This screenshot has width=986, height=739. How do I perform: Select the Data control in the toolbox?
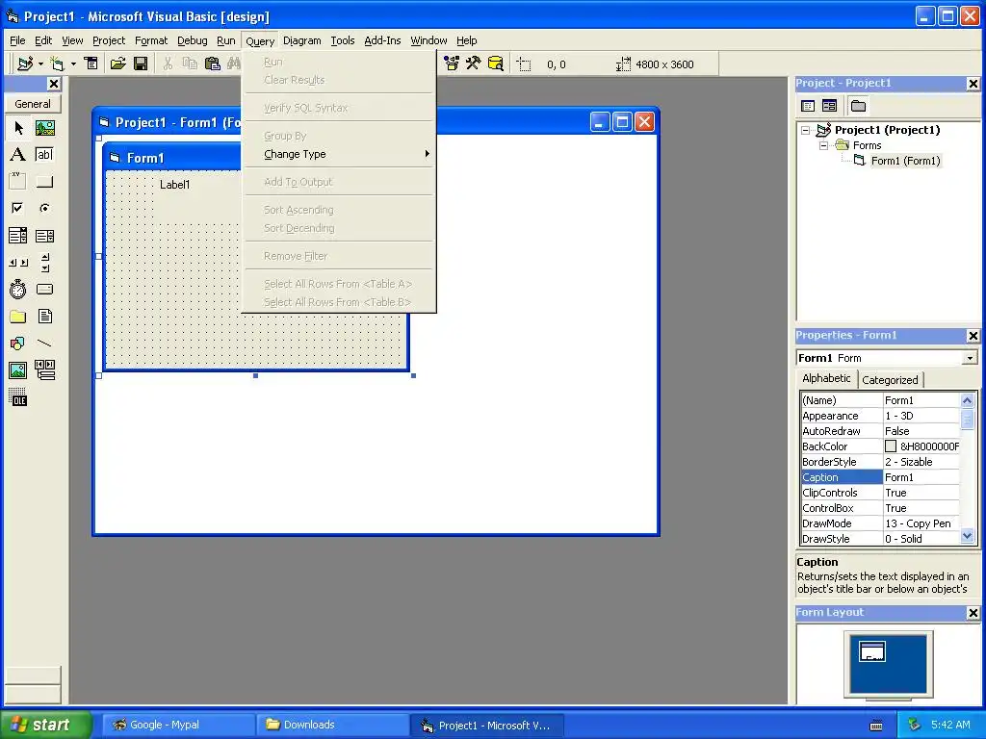pyautogui.click(x=44, y=370)
